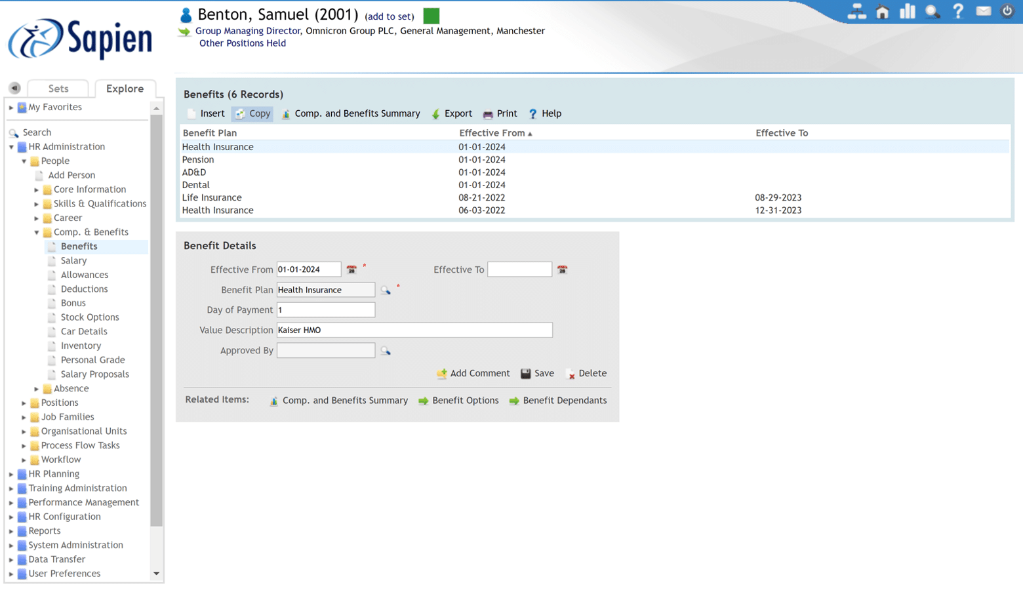Viewport: 1023px width, 594px height.
Task: Click the power logout icon
Action: click(x=1007, y=11)
